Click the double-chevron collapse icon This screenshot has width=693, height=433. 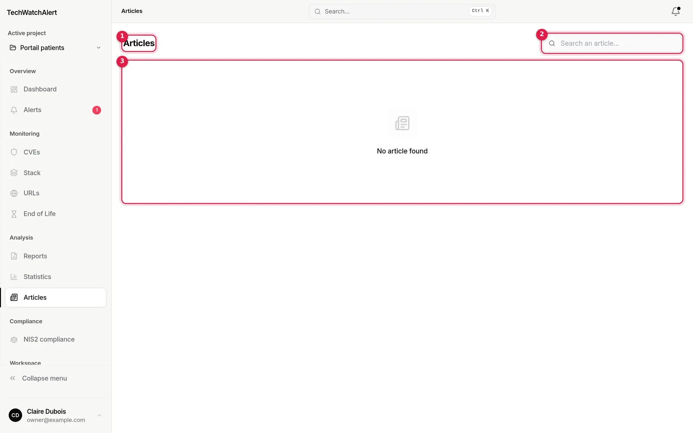13,378
